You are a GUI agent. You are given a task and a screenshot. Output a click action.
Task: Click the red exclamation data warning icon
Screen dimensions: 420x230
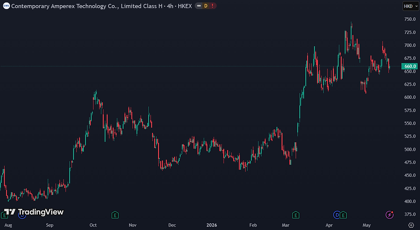213,6
